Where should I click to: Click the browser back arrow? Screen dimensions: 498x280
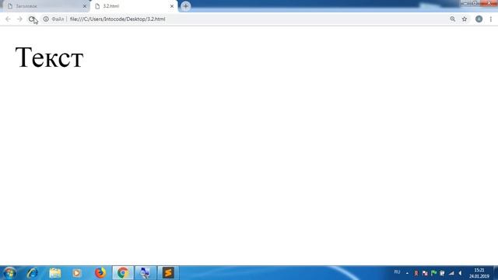[x=8, y=19]
